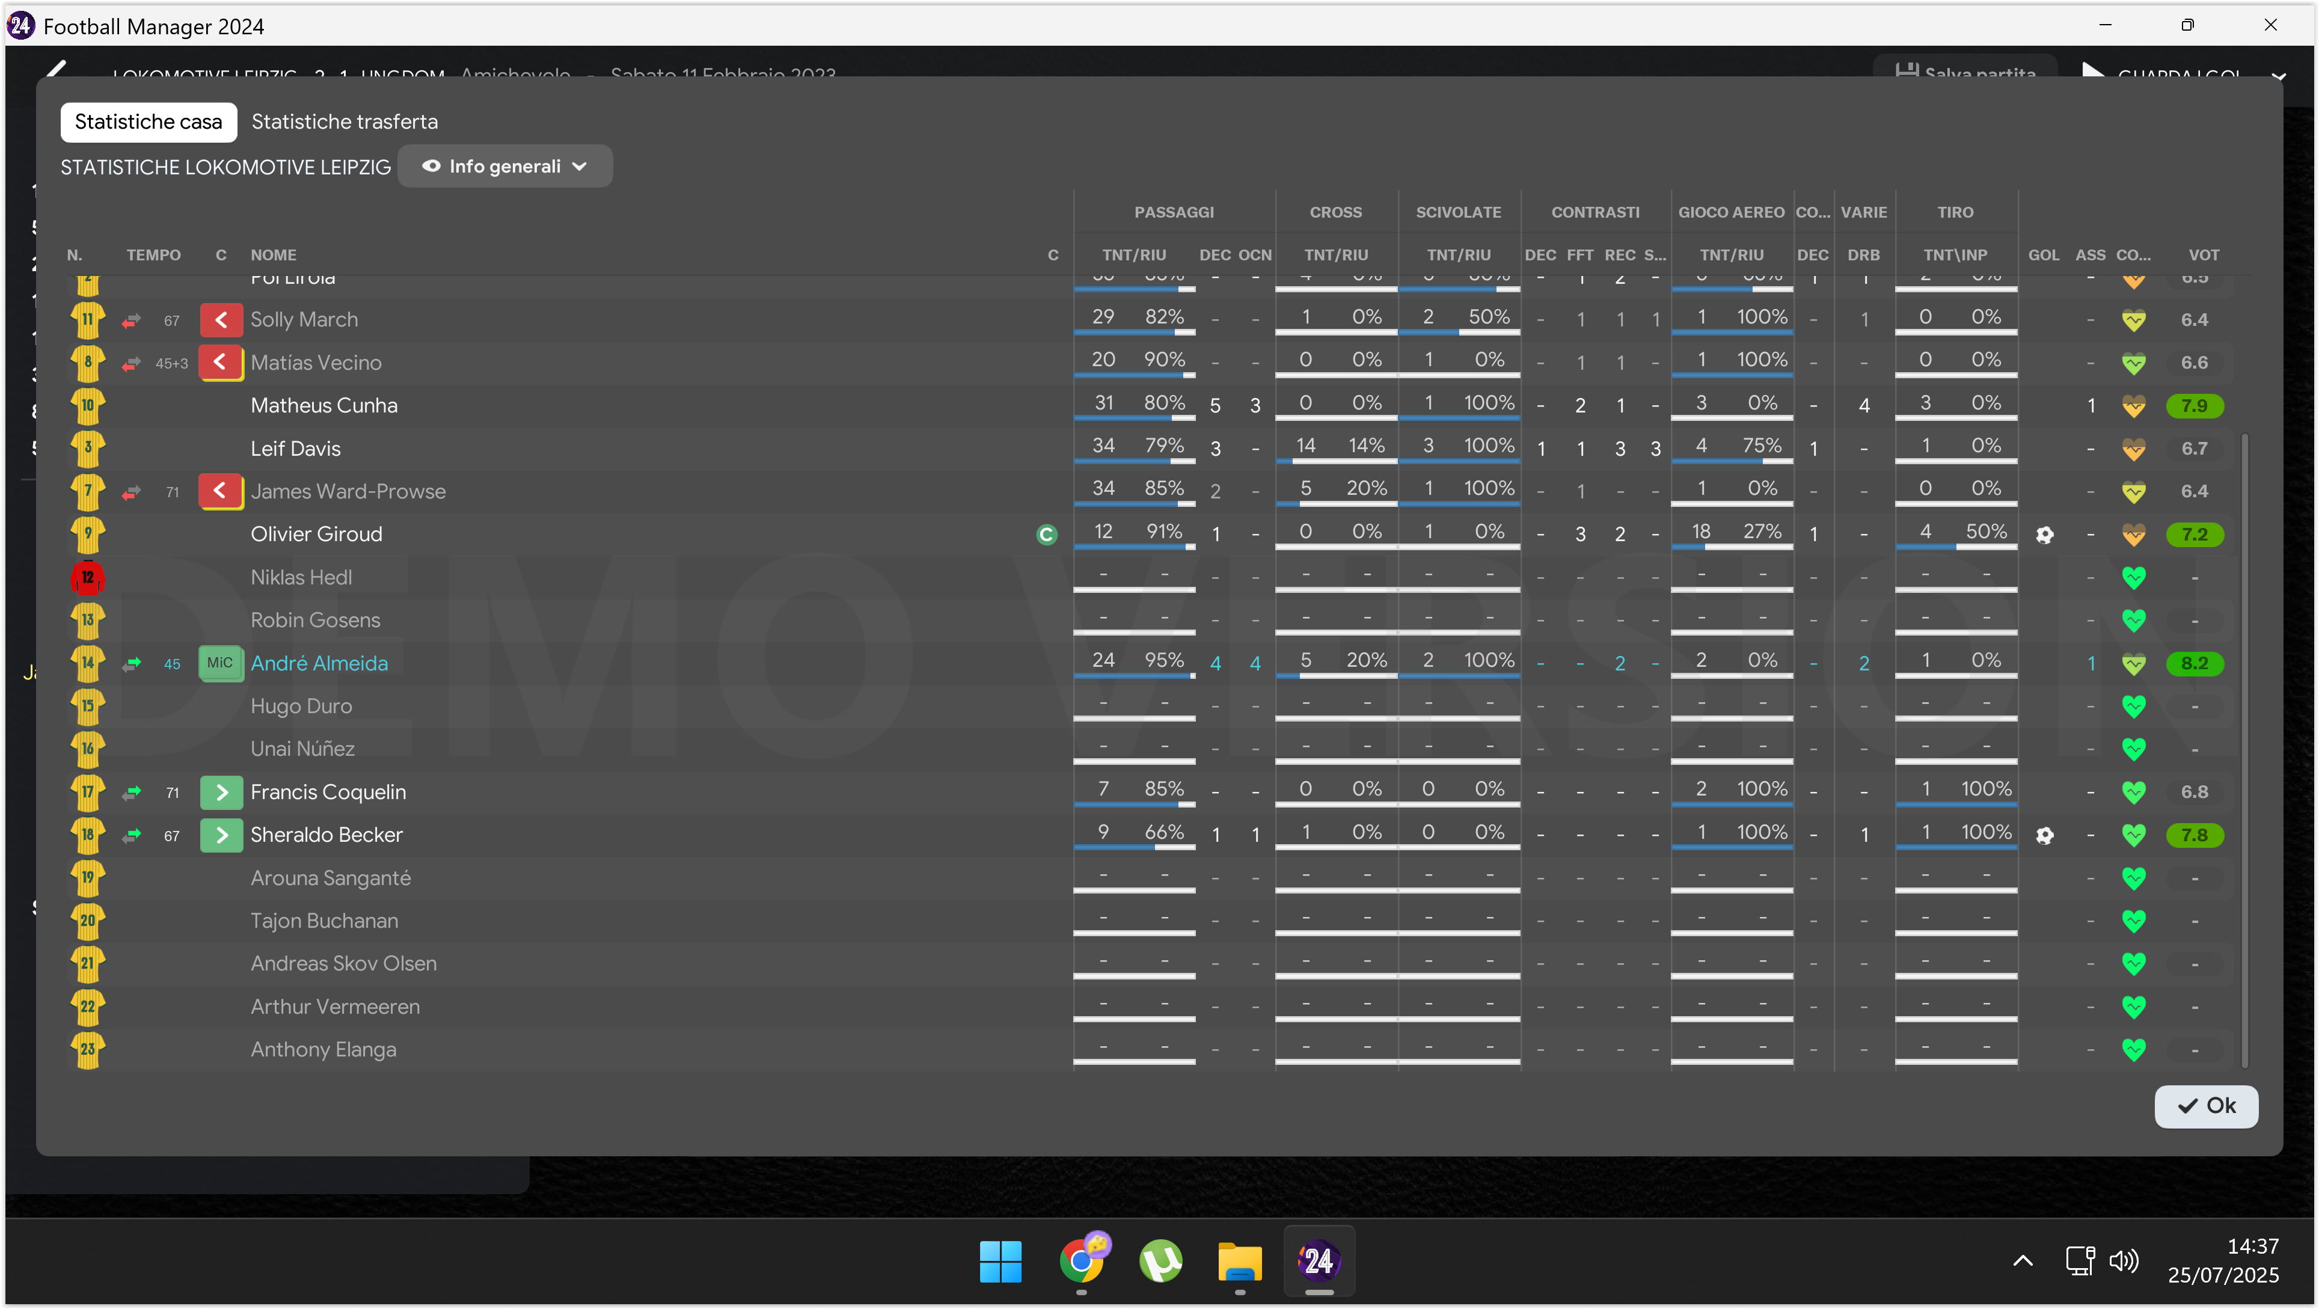Click Matheus Cunha's number 10 shirt icon

(87, 405)
